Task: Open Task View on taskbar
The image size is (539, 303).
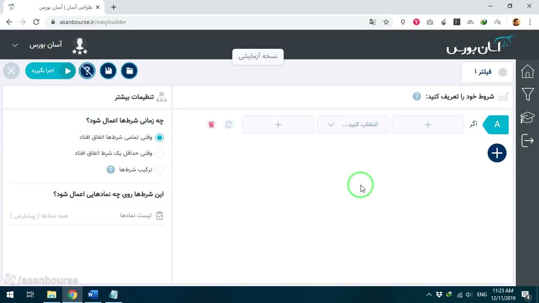Action: pos(30,295)
